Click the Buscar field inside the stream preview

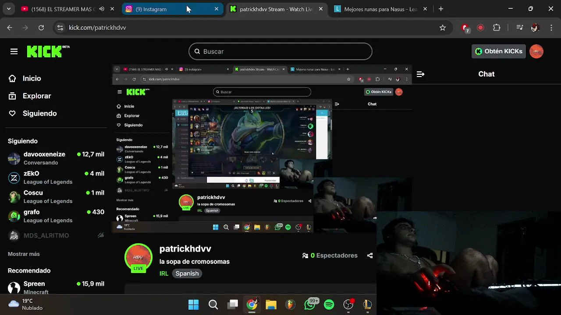click(262, 92)
